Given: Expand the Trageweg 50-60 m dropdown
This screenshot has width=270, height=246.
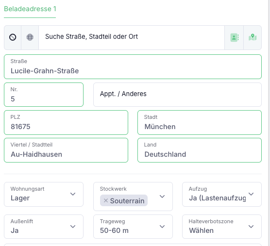Looking at the screenshot, I should click(133, 227).
